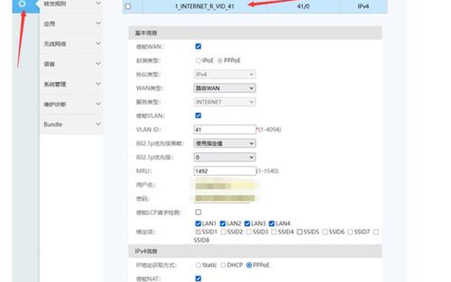The image size is (451, 282).
Task: Open the 802.1p优先级策略 dropdown
Action: click(x=224, y=143)
